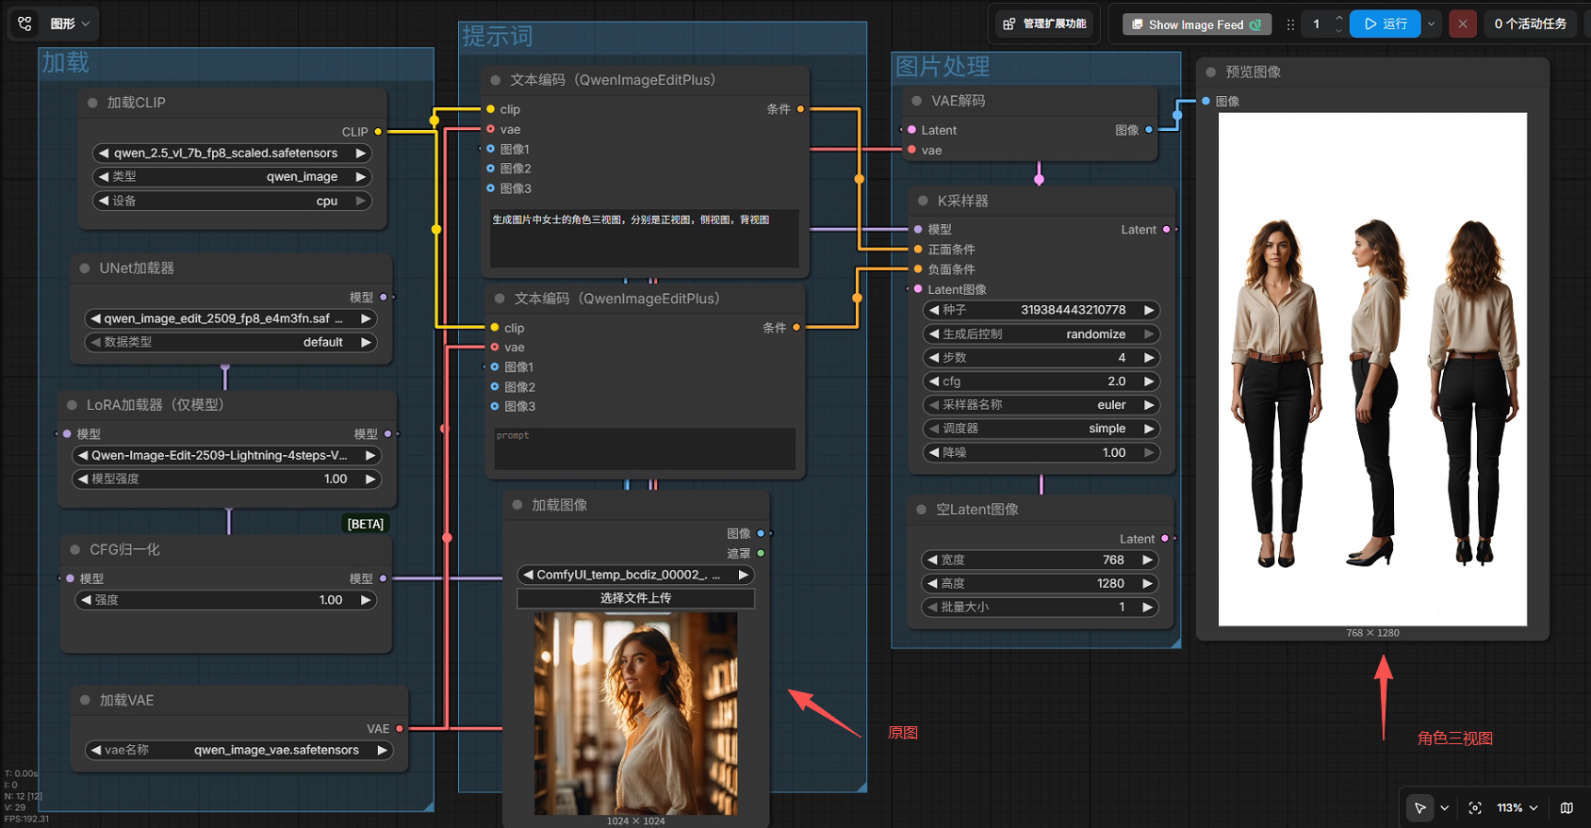Screen dimensions: 1591x828
Task: Click the fit view icon
Action: click(1475, 808)
